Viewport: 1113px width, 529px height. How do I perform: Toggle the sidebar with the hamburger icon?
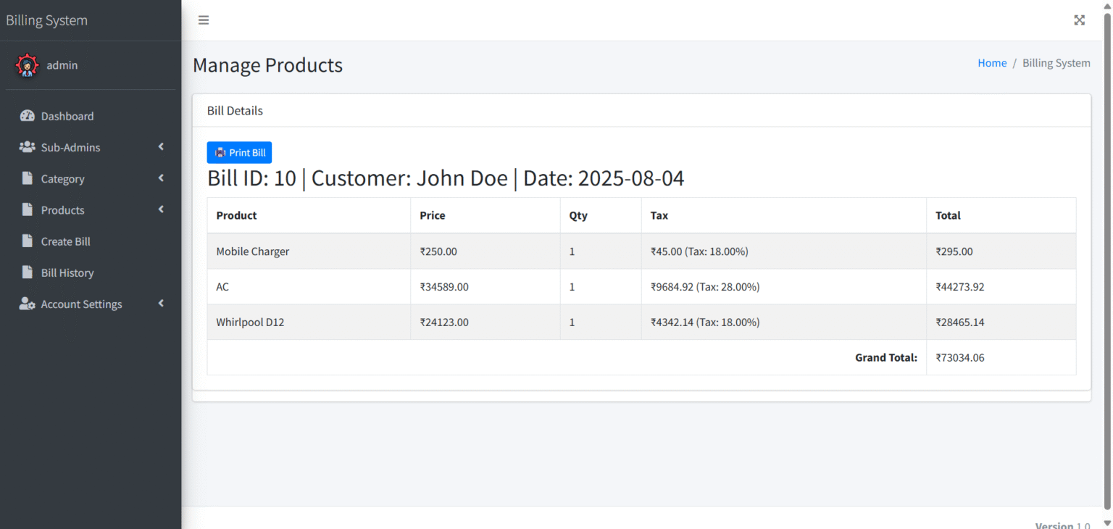(204, 20)
